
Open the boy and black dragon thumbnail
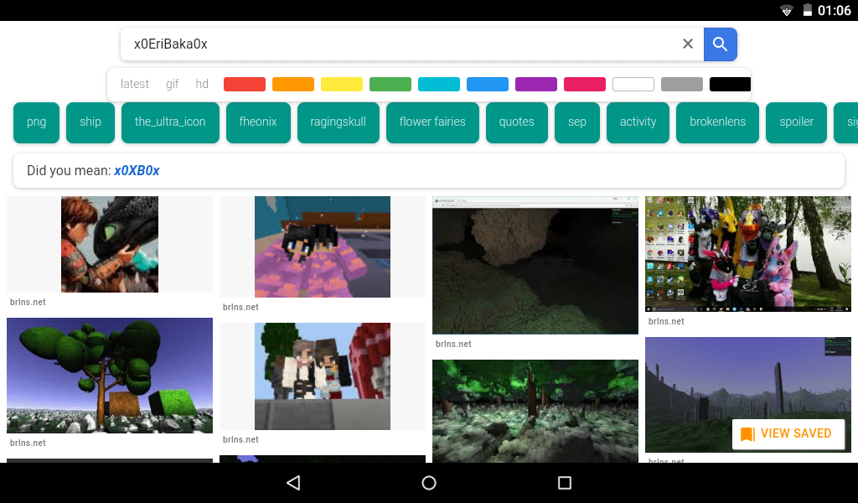pos(110,244)
